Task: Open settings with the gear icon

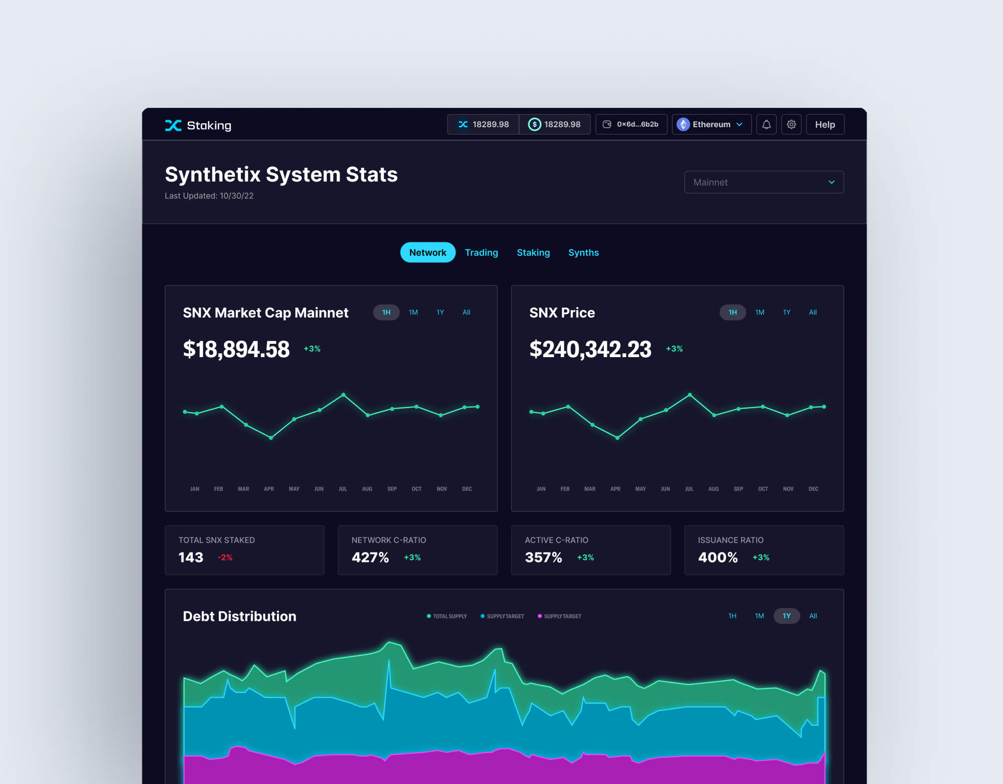Action: 791,125
